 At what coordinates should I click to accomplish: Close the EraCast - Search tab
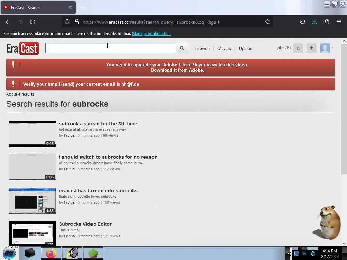(70, 7)
